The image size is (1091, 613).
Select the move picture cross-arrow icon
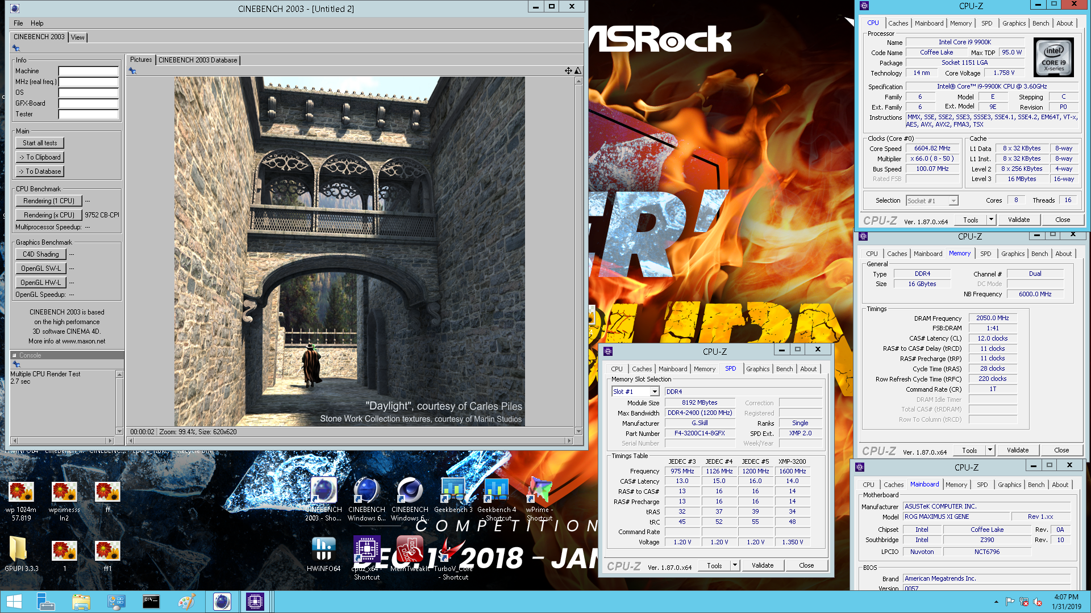(568, 70)
